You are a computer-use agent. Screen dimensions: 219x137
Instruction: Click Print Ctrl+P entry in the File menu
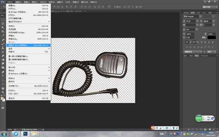click(28, 91)
